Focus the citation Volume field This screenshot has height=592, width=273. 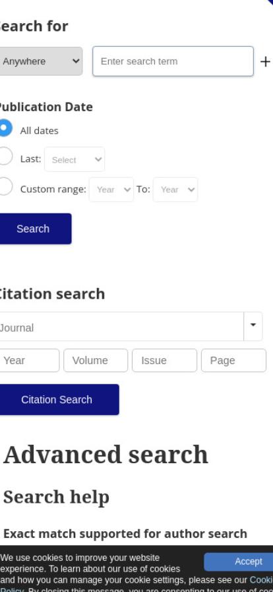pyautogui.click(x=96, y=361)
